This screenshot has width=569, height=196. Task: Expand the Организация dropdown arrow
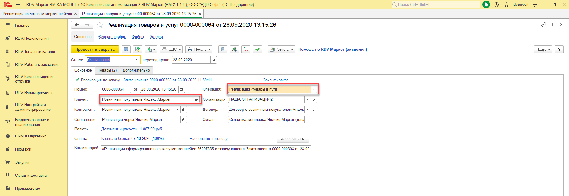point(307,99)
